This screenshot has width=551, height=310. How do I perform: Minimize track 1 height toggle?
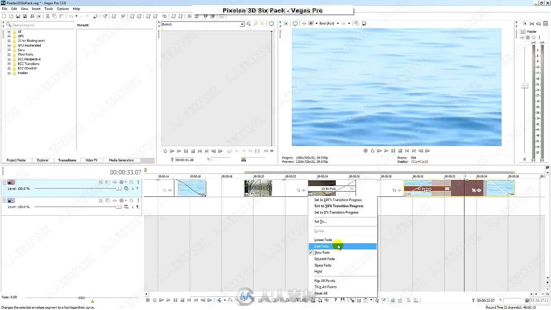click(x=4, y=181)
